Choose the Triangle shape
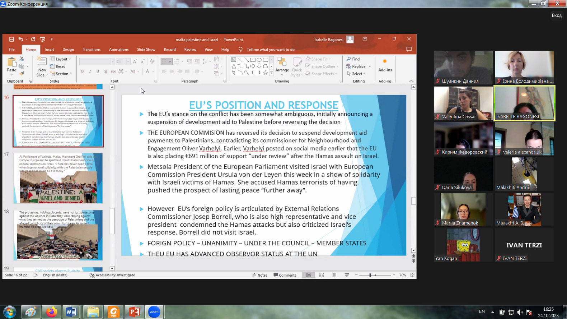Image resolution: width=567 pixels, height=319 pixels. [234, 66]
